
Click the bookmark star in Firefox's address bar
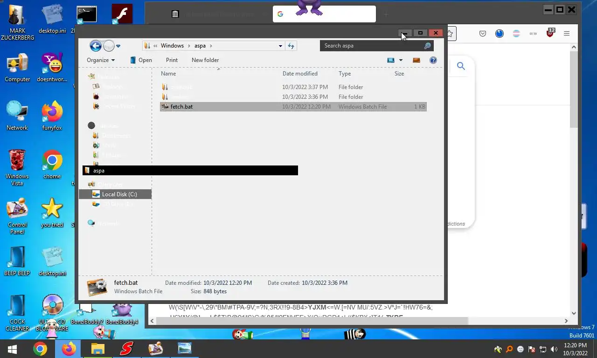[450, 34]
